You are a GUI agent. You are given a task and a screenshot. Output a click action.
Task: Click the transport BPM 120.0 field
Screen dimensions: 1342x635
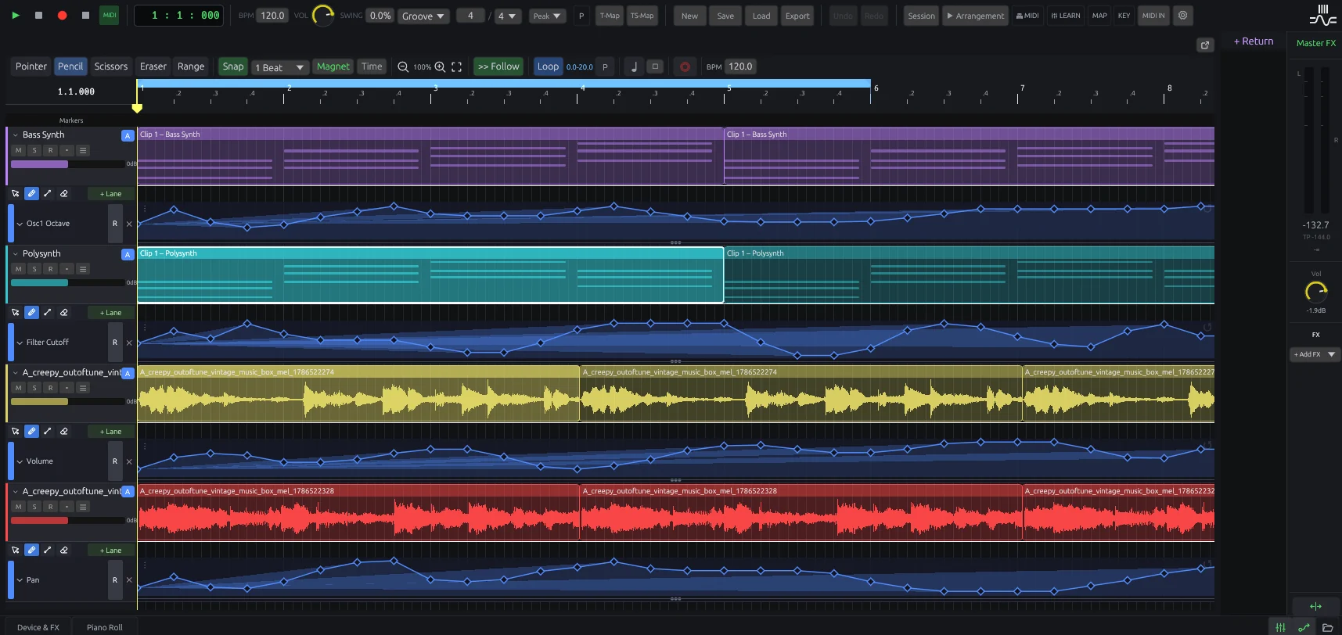[x=272, y=16]
